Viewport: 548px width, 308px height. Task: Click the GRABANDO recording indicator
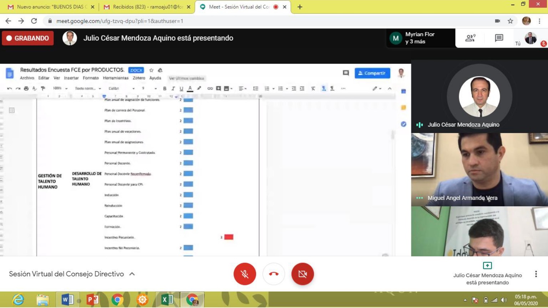point(28,38)
